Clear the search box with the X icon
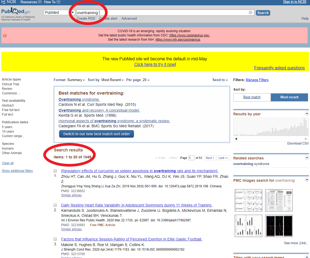 [251, 12]
